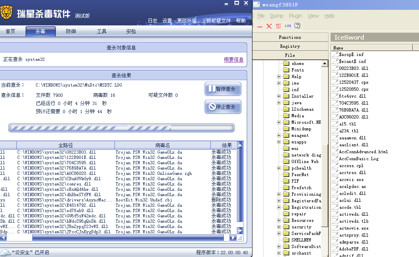Switch to the 安检 tab

coord(131,31)
